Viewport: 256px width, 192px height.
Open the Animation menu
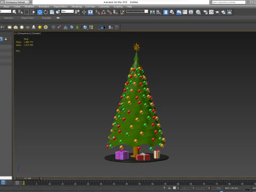click(44, 6)
